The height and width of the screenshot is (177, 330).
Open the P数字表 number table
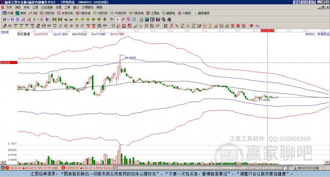(83, 13)
